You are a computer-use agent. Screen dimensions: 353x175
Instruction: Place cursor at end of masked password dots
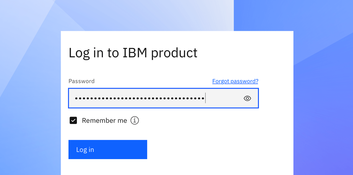coord(205,98)
